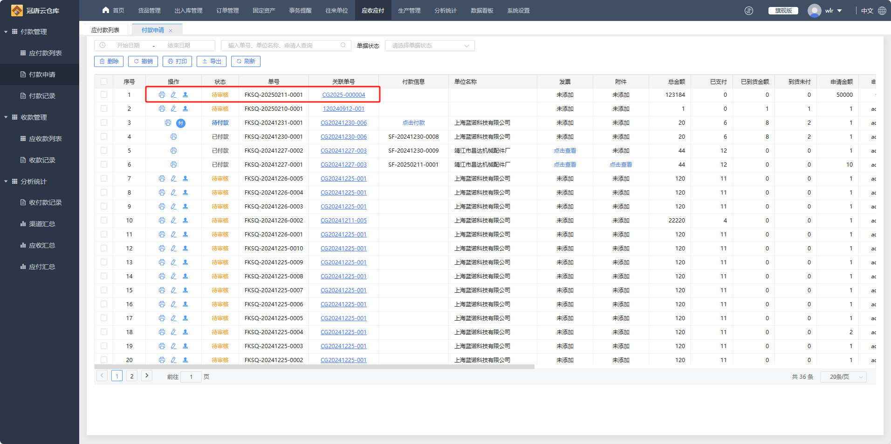Click the 前往 page number input
Image resolution: width=891 pixels, height=444 pixels.
(191, 377)
